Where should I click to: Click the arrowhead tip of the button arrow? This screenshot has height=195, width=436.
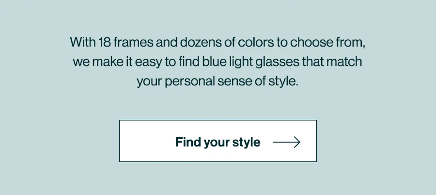[299, 142]
